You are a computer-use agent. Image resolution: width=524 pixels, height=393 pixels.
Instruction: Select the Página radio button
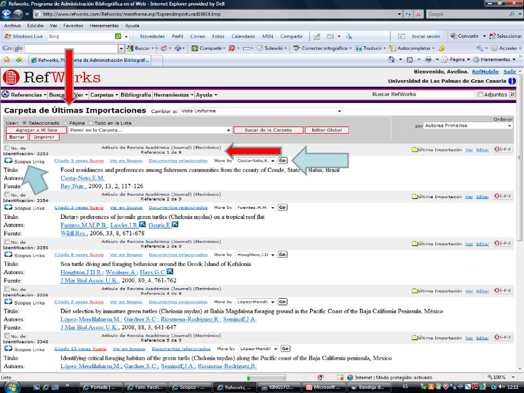(x=65, y=123)
